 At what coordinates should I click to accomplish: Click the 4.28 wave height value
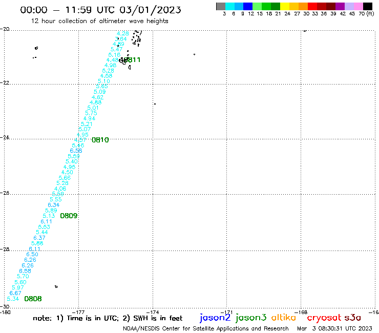(x=122, y=33)
